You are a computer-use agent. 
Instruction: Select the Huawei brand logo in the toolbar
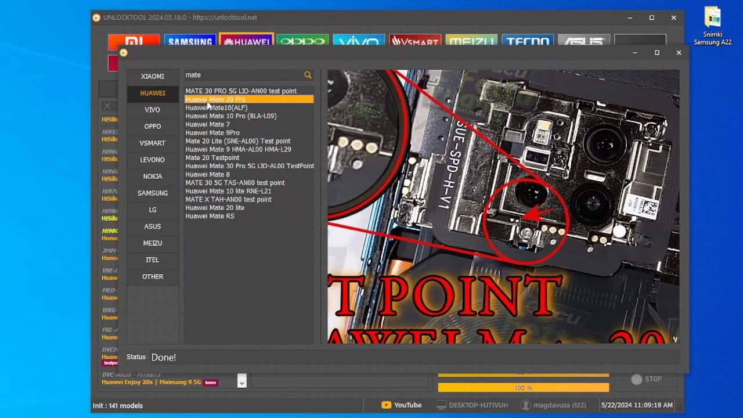pyautogui.click(x=247, y=41)
